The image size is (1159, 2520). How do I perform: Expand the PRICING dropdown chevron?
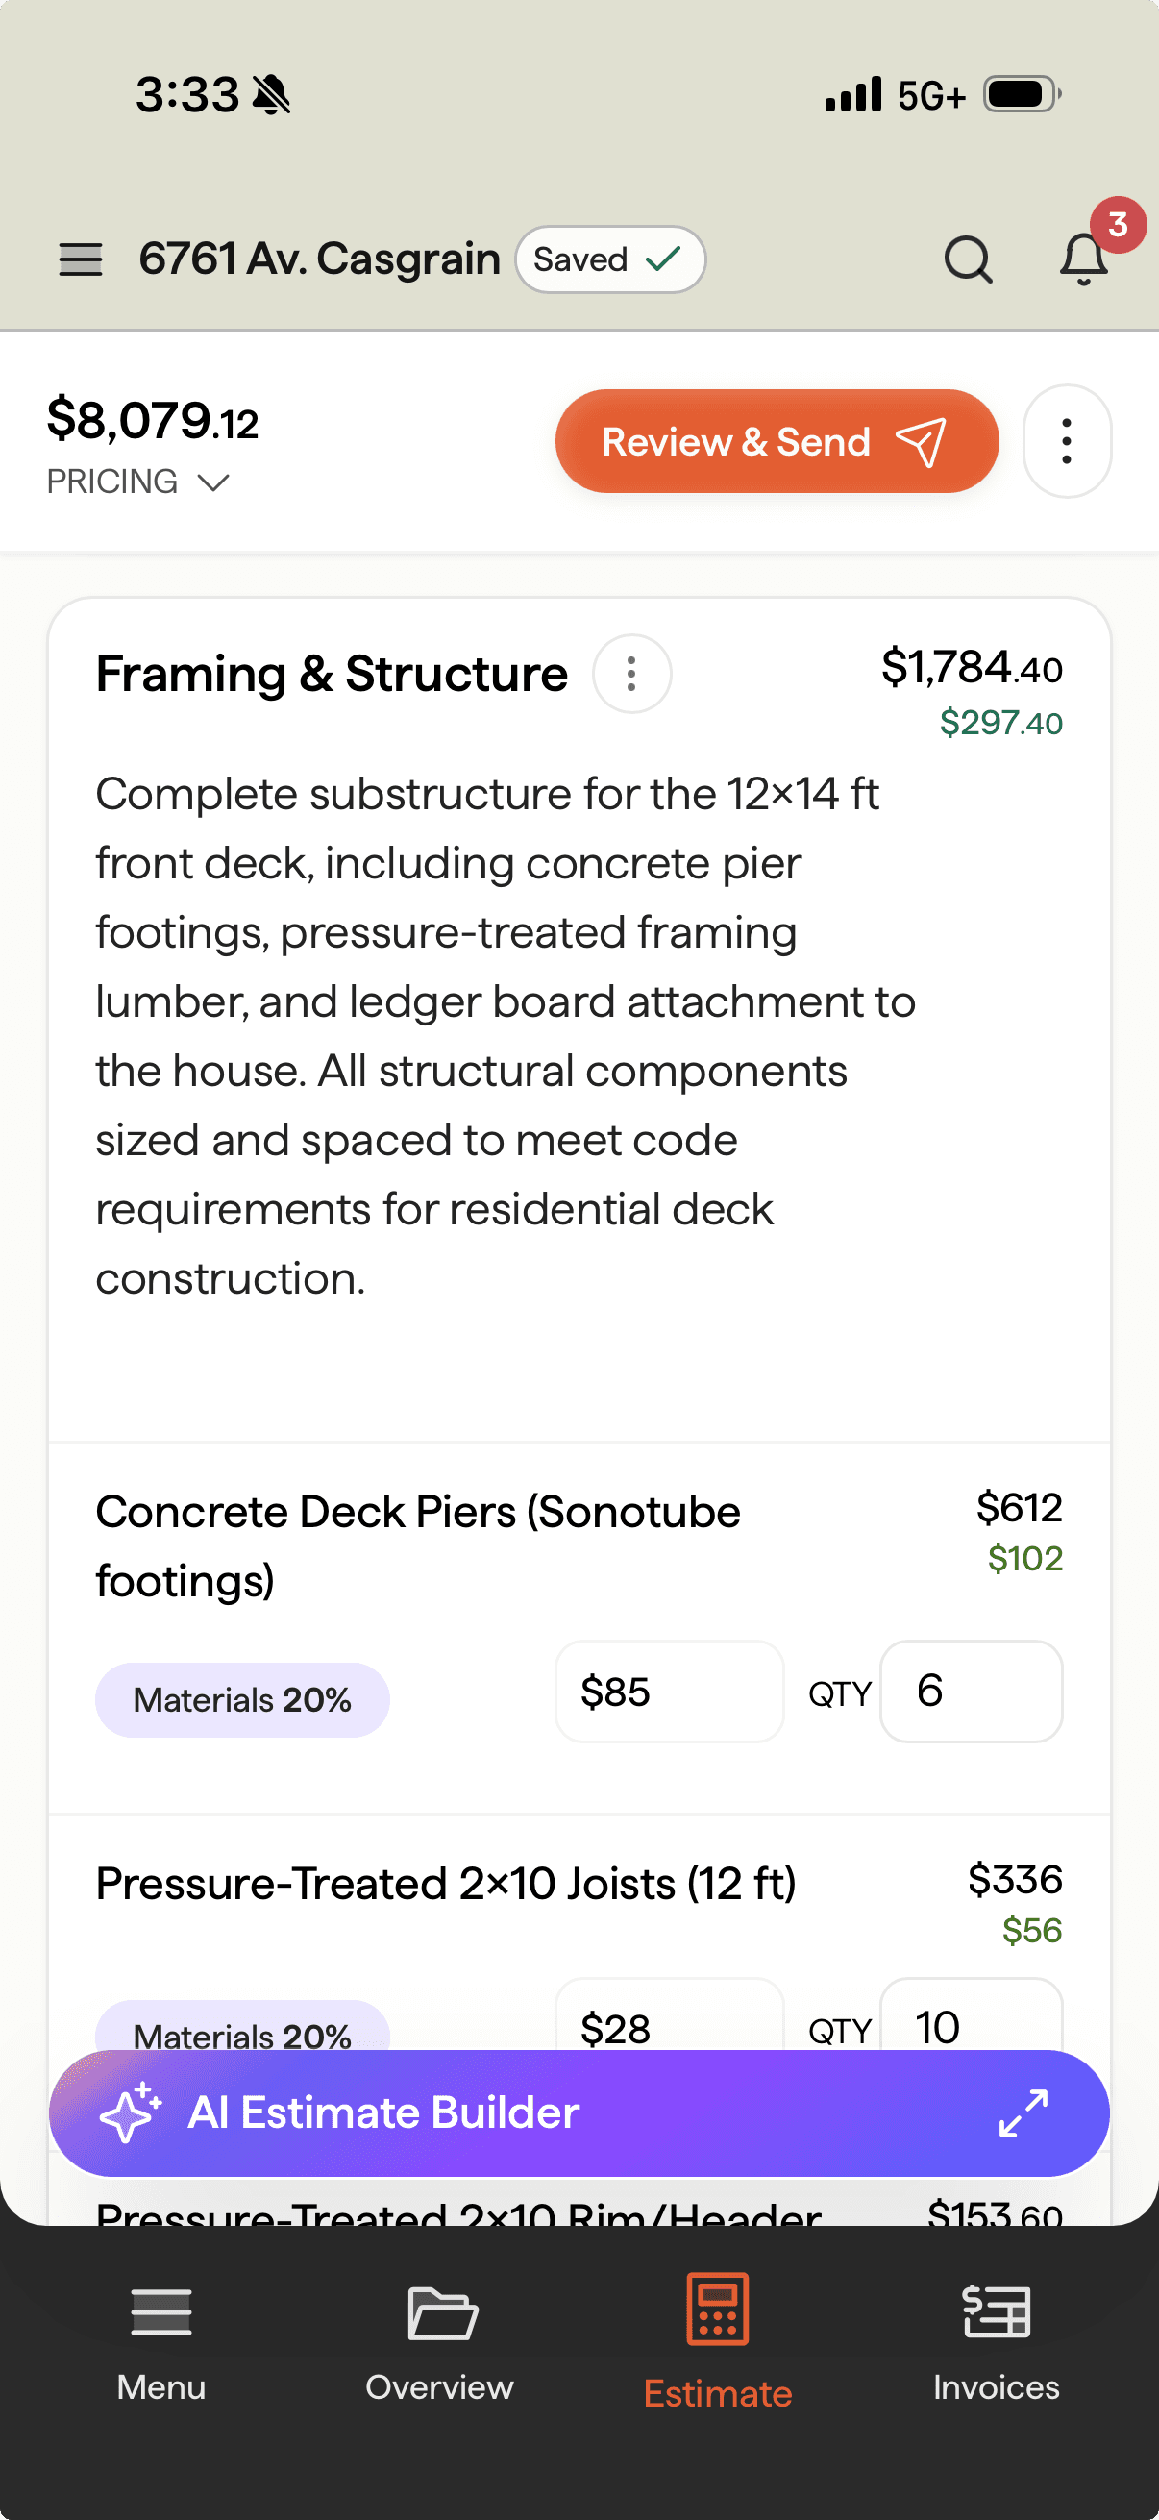coord(213,482)
